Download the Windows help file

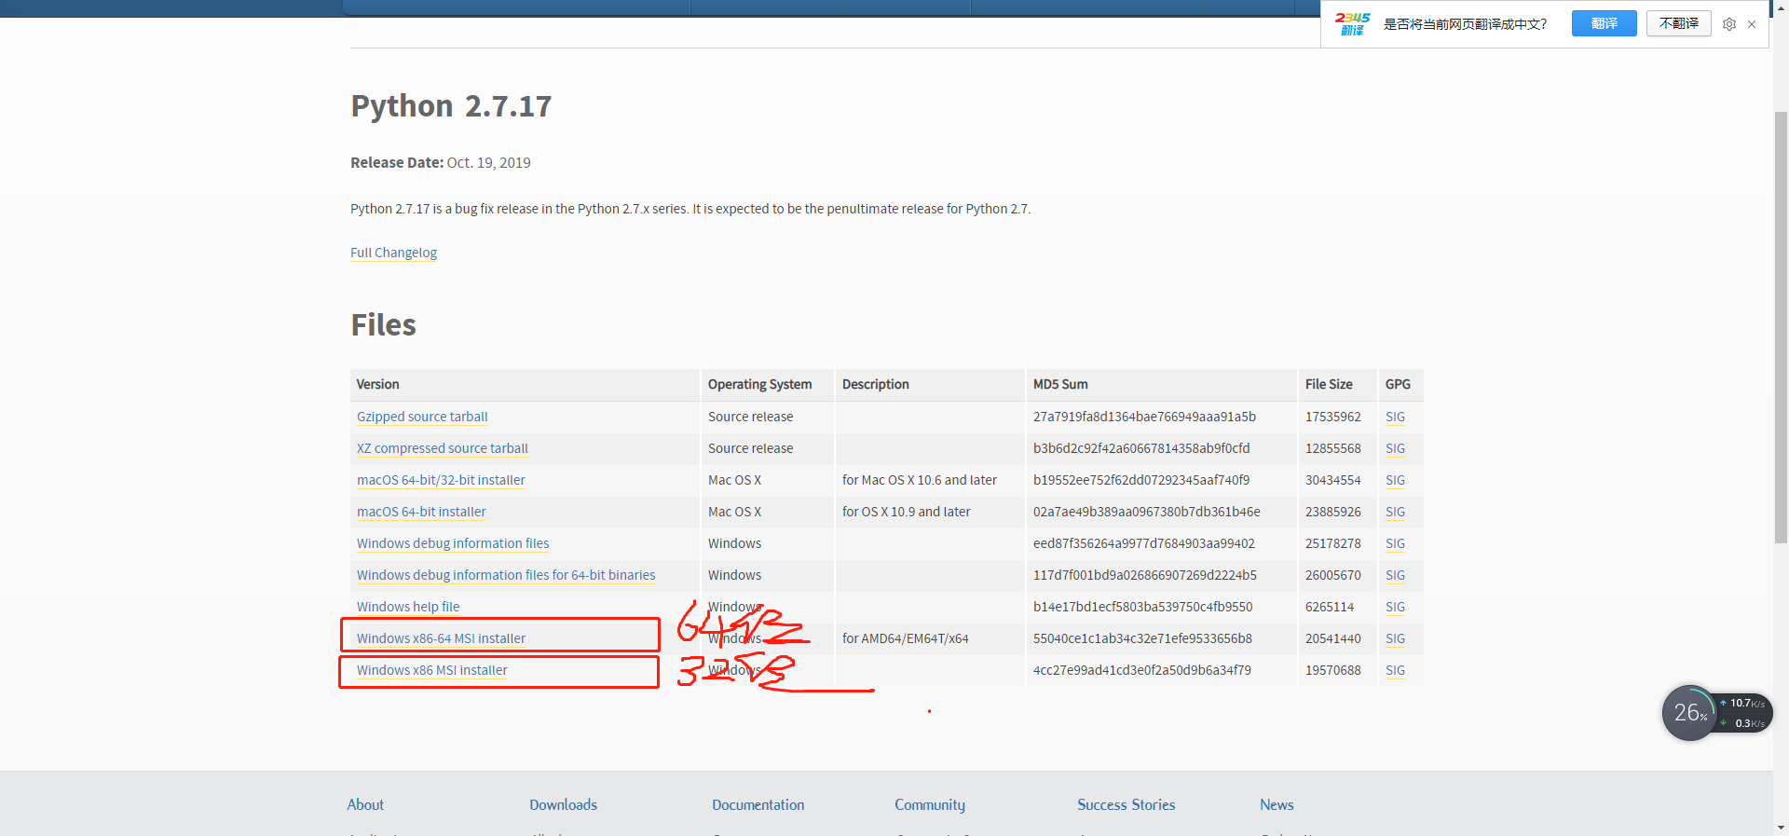point(408,607)
